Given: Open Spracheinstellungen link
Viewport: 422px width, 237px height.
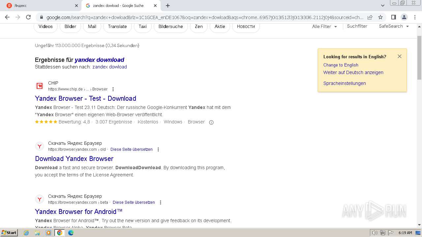Looking at the screenshot, I should [345, 83].
